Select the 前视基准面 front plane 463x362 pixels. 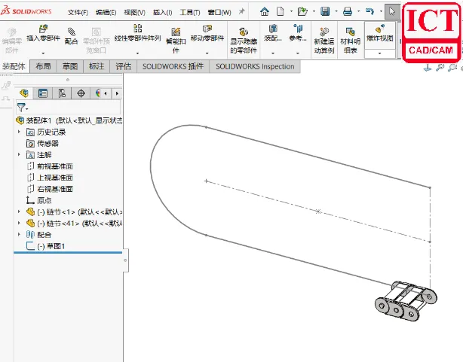coord(50,166)
